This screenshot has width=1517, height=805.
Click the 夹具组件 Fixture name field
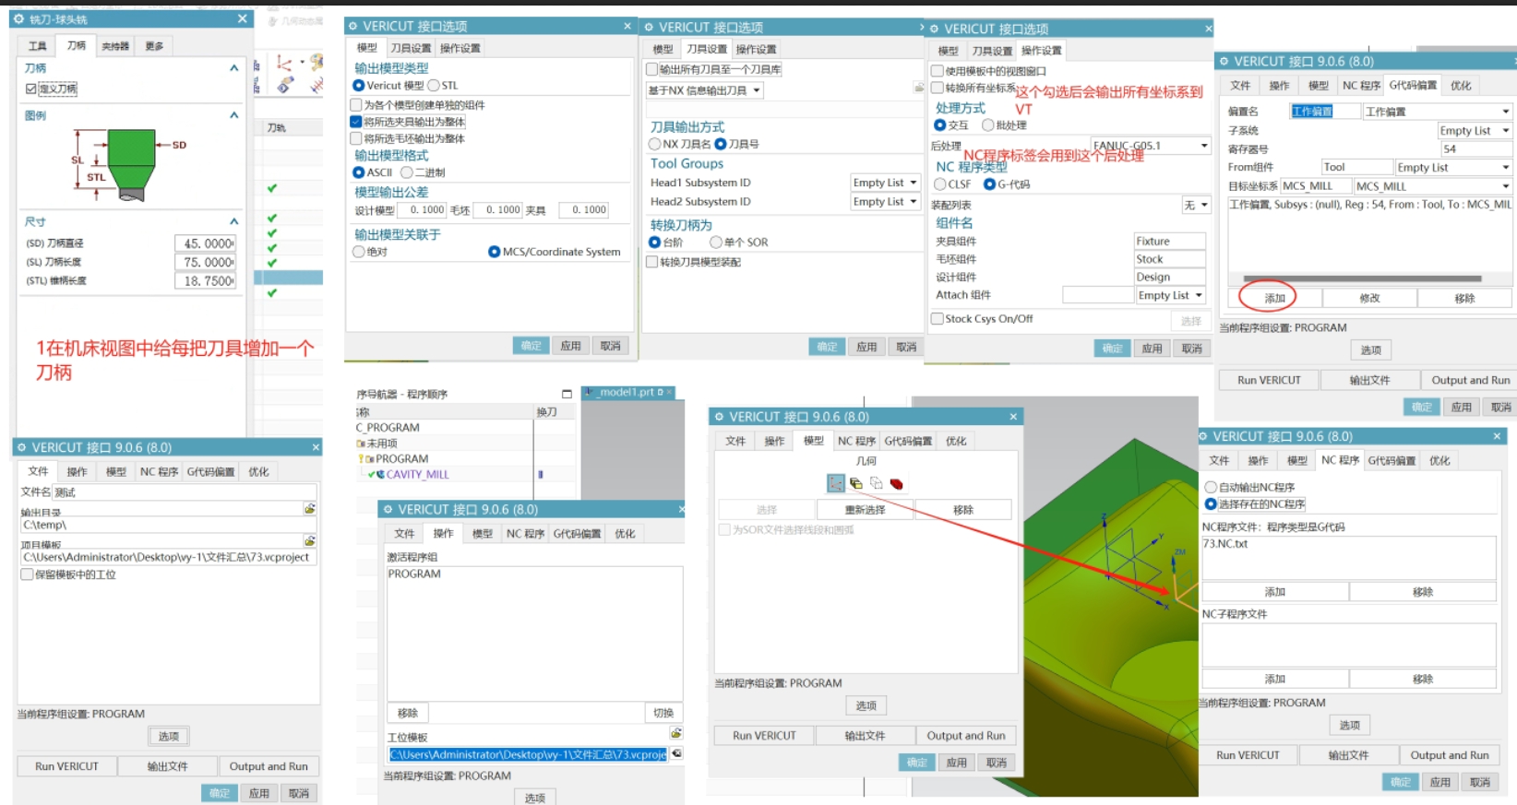[1169, 242]
